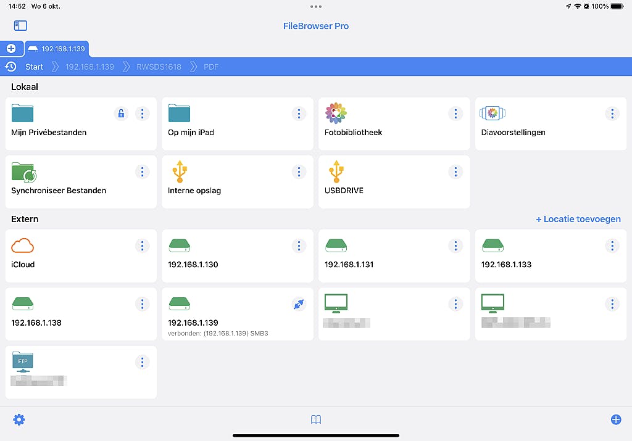Open options menu for Synchroniseer Bestanden
The width and height of the screenshot is (632, 441).
(x=143, y=172)
